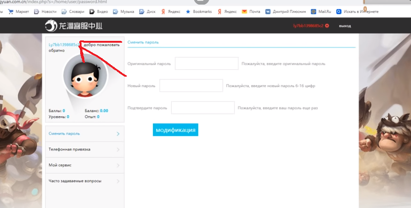Viewport: 411px width, 208px height.
Task: Click chevron next to Телефонная привязка
Action: (x=118, y=150)
